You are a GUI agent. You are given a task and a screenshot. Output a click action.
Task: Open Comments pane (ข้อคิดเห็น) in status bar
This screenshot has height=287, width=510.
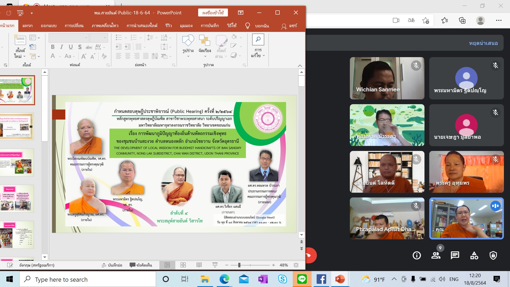click(x=141, y=265)
